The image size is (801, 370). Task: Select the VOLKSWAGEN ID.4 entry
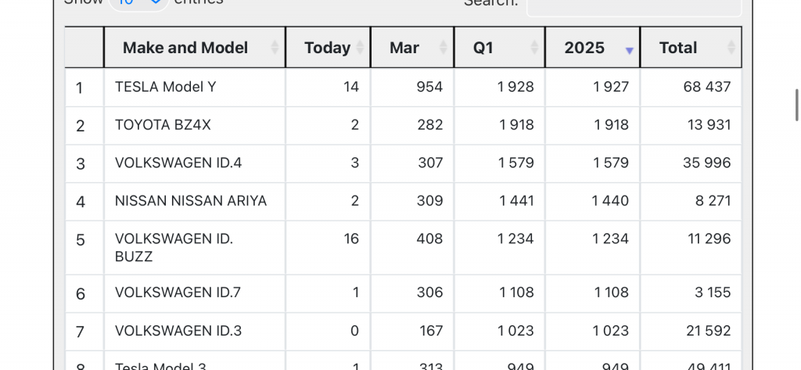178,163
